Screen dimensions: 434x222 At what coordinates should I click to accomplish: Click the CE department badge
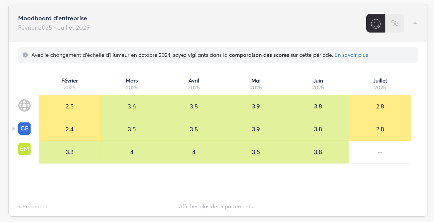(24, 128)
